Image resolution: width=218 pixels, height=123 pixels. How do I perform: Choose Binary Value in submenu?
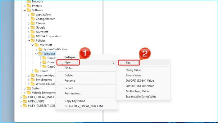(x=134, y=75)
